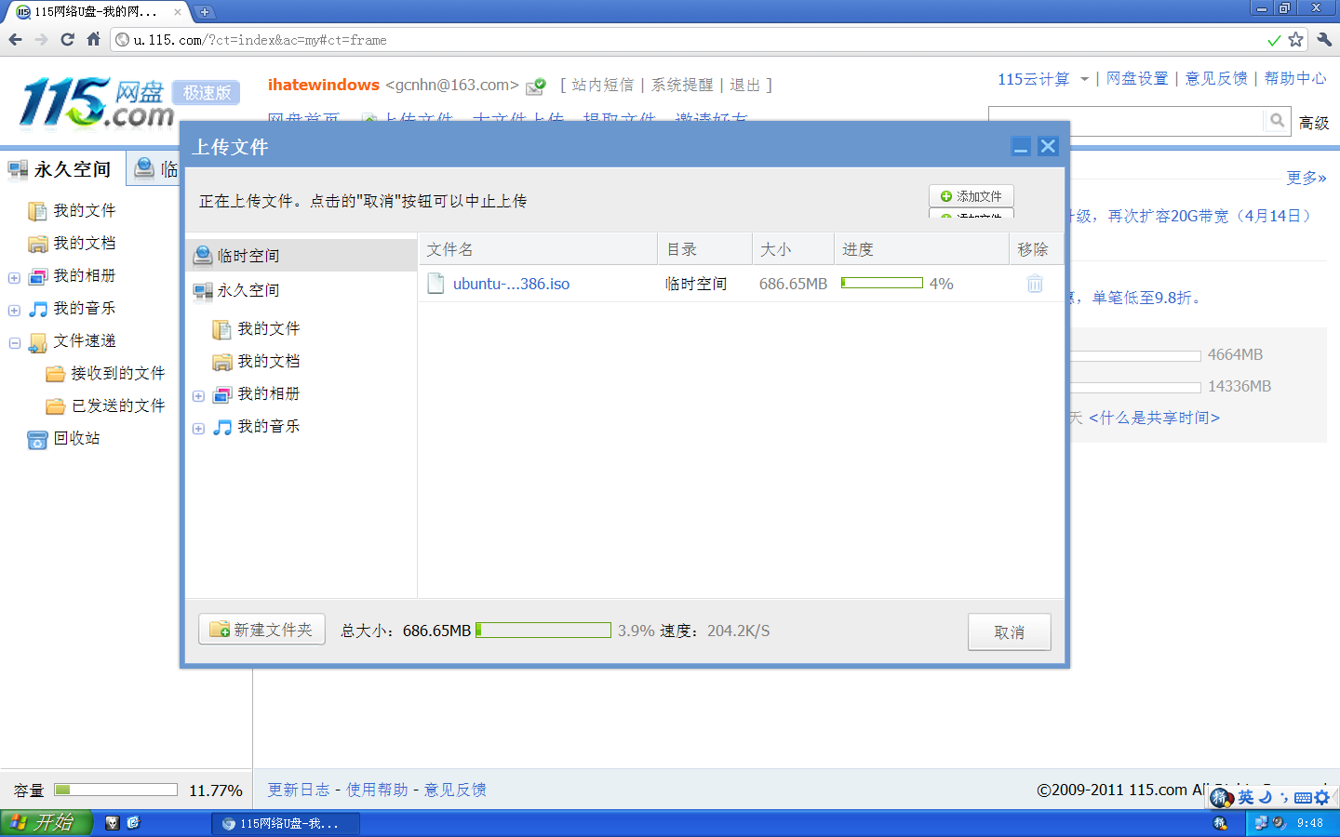Screen dimensions: 1340x837
Task: Click the 更多» link
Action: [1306, 178]
